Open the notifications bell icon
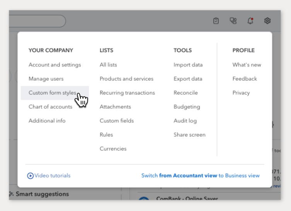The width and height of the screenshot is (291, 211). (x=250, y=21)
